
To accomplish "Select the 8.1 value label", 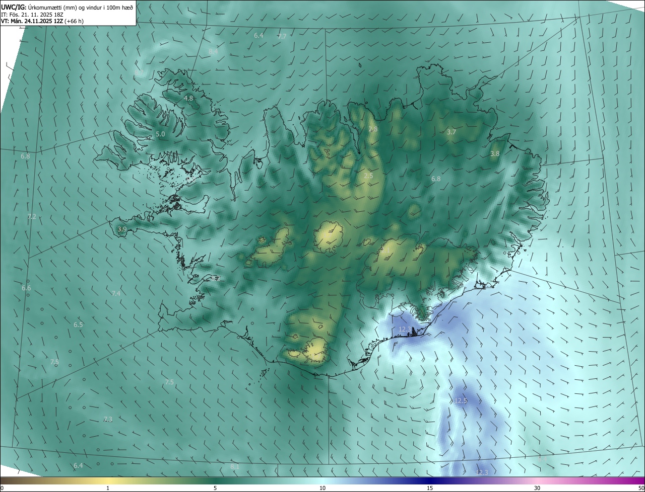I will (235, 466).
